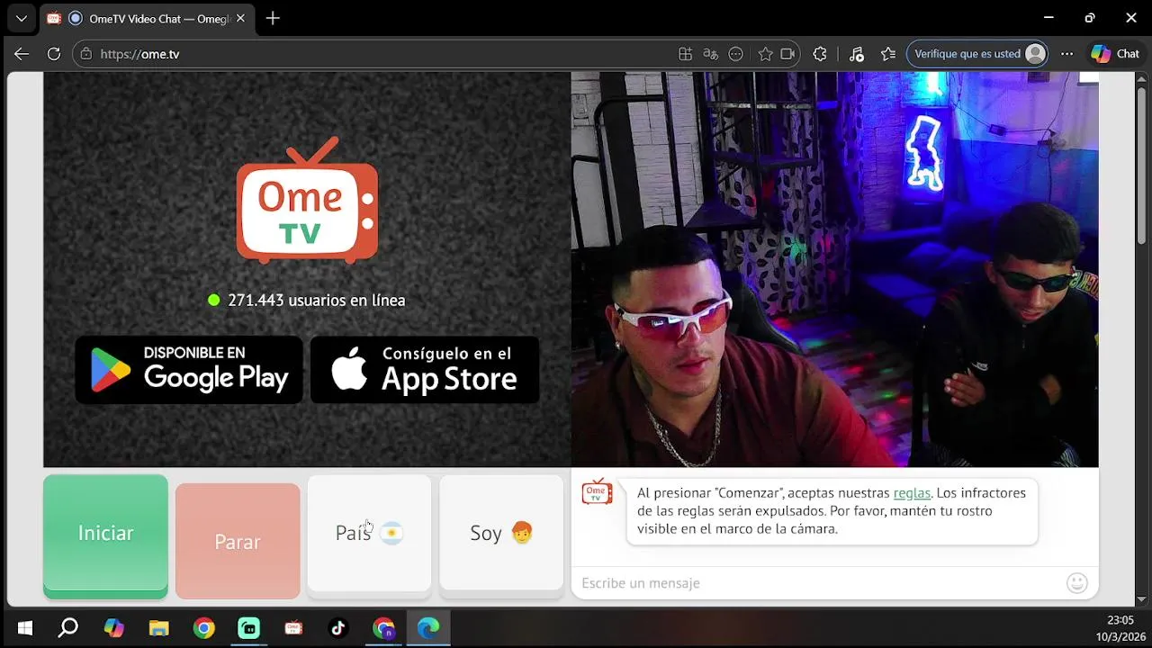Viewport: 1152px width, 648px height.
Task: Click the scrollbar down arrow
Action: click(1141, 599)
